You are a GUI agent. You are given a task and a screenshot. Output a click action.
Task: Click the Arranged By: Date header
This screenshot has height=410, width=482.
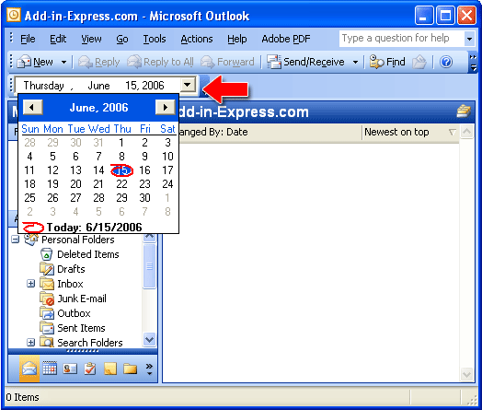pos(270,132)
